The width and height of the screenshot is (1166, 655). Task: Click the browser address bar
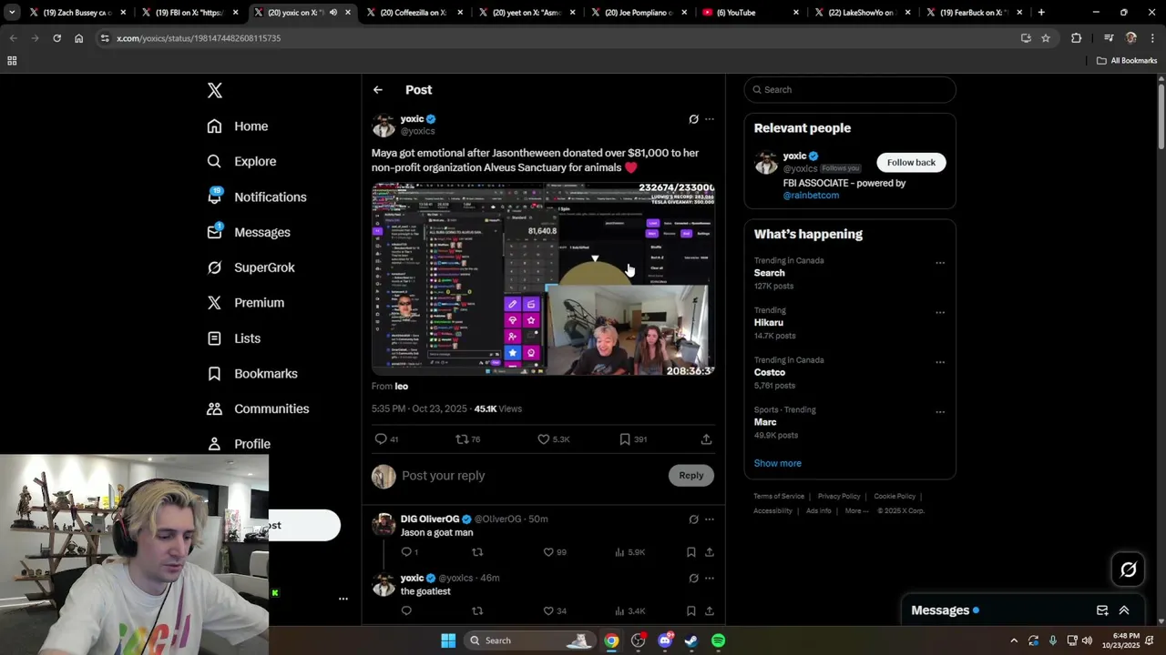[556, 38]
